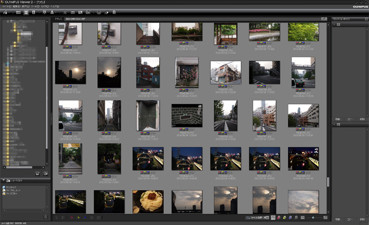The height and width of the screenshot is (225, 369).
Task: Click upper コピー button in selection box
Action: tap(350, 119)
